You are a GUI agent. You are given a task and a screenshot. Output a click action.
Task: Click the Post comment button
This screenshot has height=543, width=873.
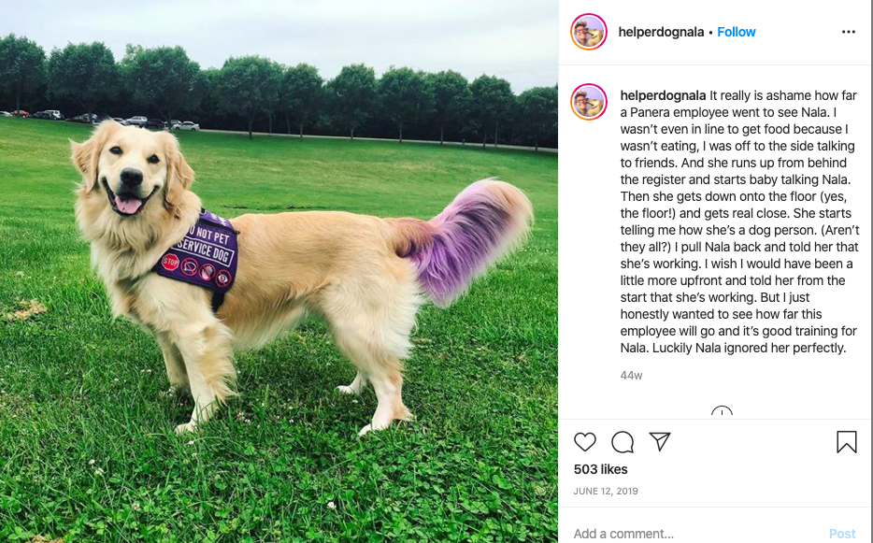click(842, 534)
